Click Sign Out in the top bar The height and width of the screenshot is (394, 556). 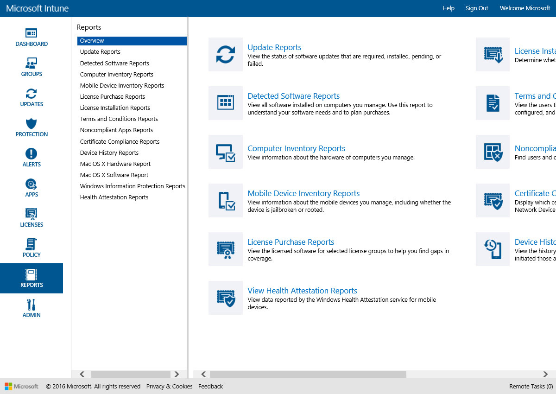click(x=477, y=8)
